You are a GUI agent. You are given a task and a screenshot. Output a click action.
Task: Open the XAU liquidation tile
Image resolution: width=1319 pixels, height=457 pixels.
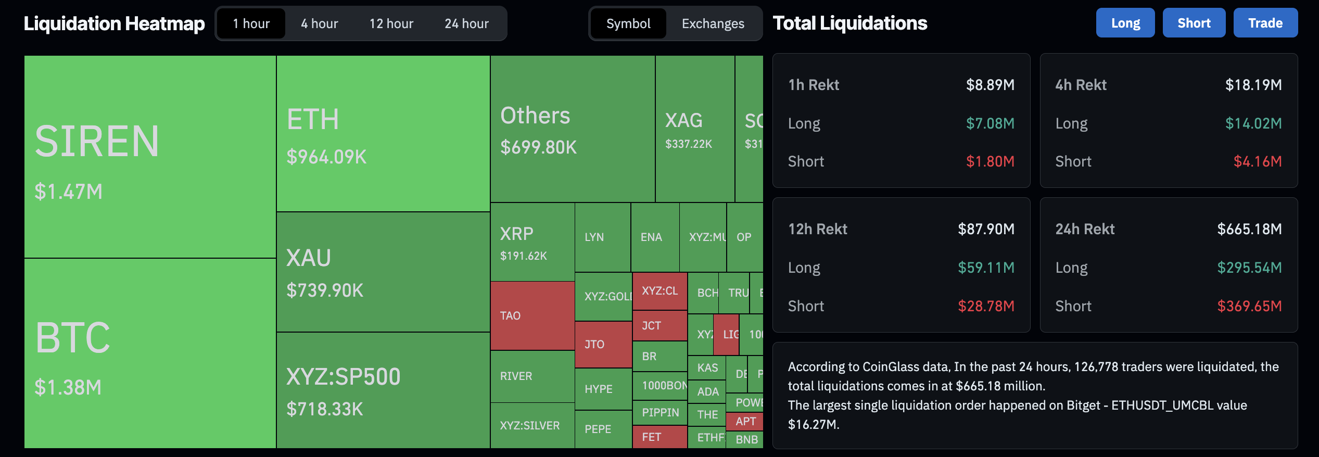tap(383, 272)
